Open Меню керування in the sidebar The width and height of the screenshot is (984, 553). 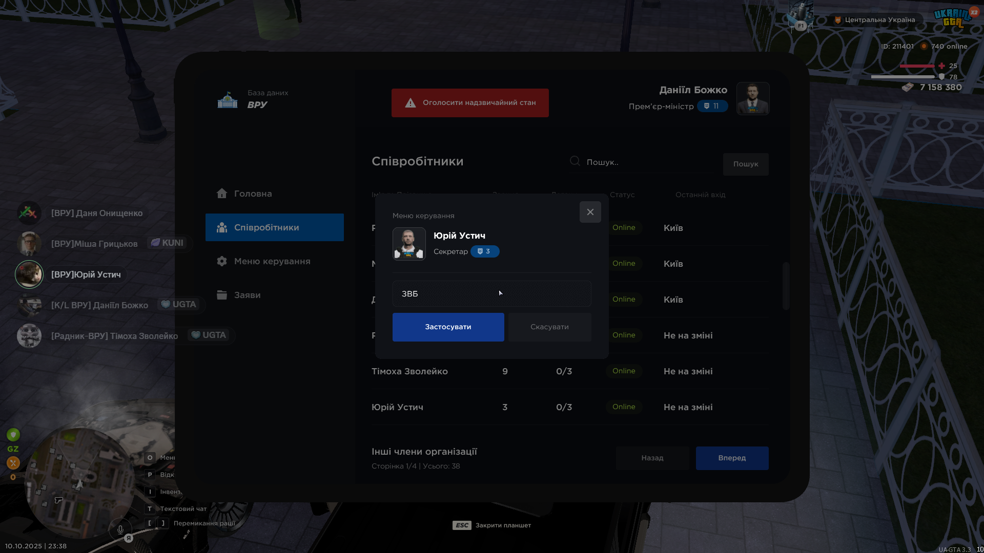(x=263, y=261)
